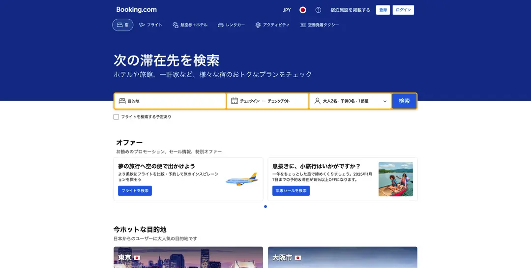
Task: Click 夢の旅行へ空の便で出かけよう offer title
Action: (156, 166)
